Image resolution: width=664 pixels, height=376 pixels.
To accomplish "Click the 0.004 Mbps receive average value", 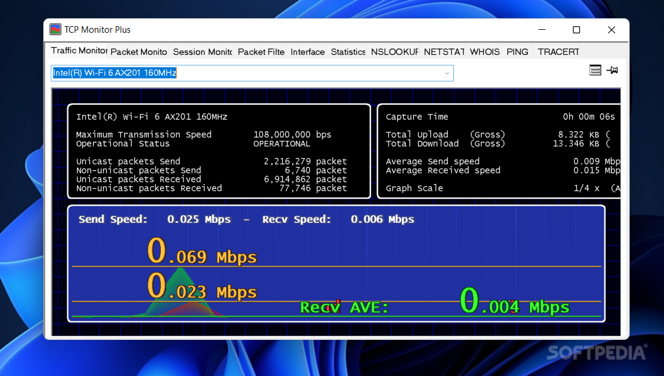I will [x=515, y=302].
